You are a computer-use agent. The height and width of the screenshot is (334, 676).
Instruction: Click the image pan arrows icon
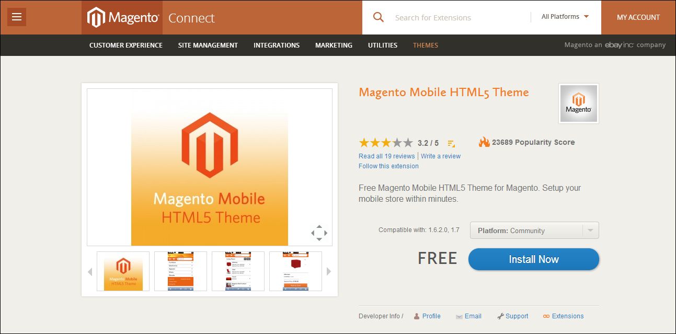click(319, 233)
